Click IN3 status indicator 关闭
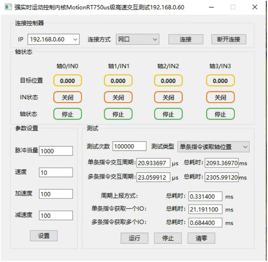Screen dimensions: 268x262 [220, 97]
